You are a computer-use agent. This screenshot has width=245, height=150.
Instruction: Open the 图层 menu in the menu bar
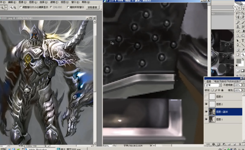pyautogui.click(x=33, y=2)
